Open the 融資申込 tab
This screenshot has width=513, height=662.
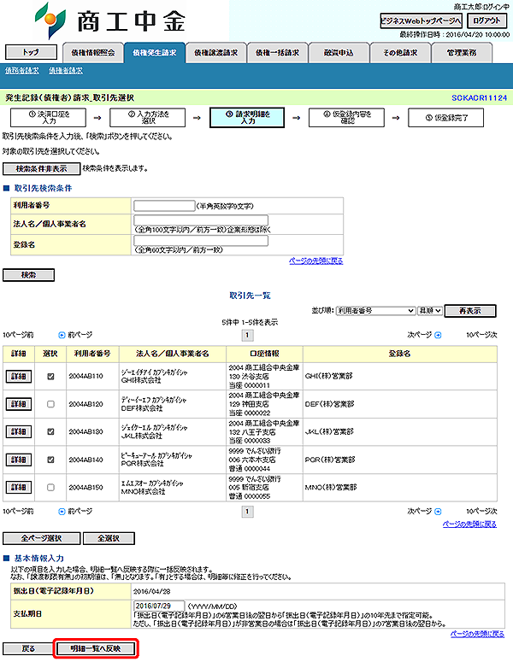tap(339, 53)
